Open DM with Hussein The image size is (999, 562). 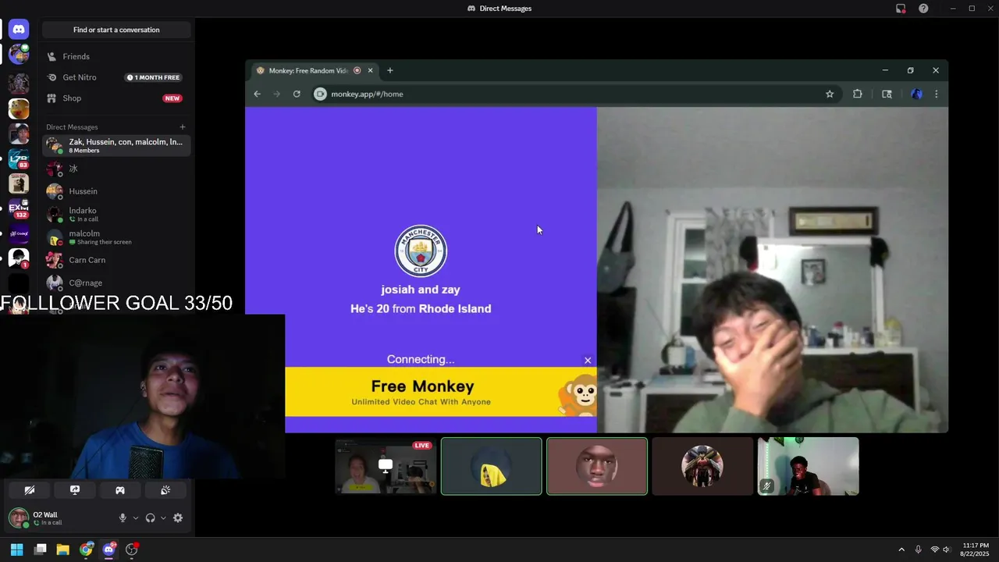click(x=116, y=191)
